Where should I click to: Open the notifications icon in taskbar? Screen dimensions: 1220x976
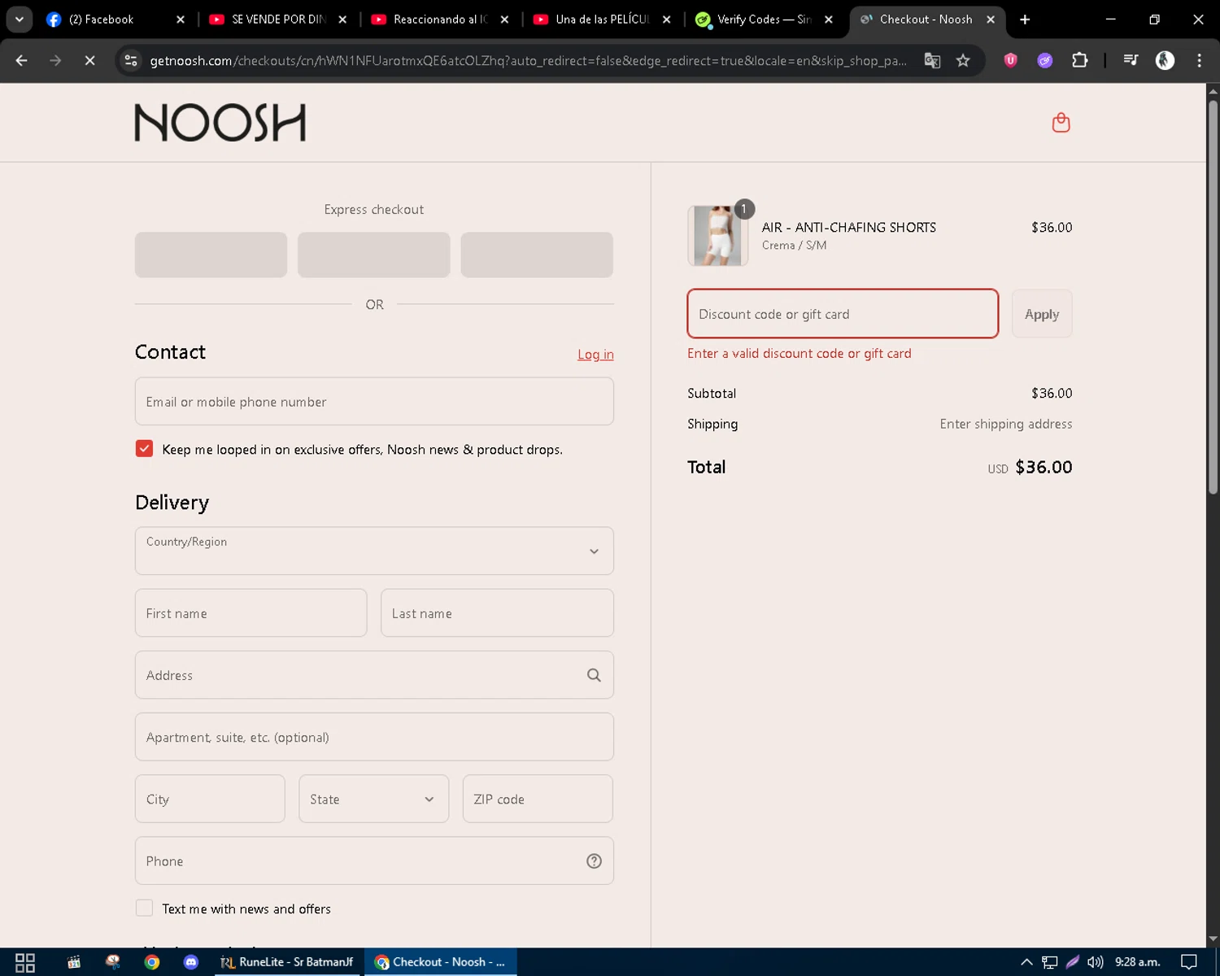click(1189, 962)
